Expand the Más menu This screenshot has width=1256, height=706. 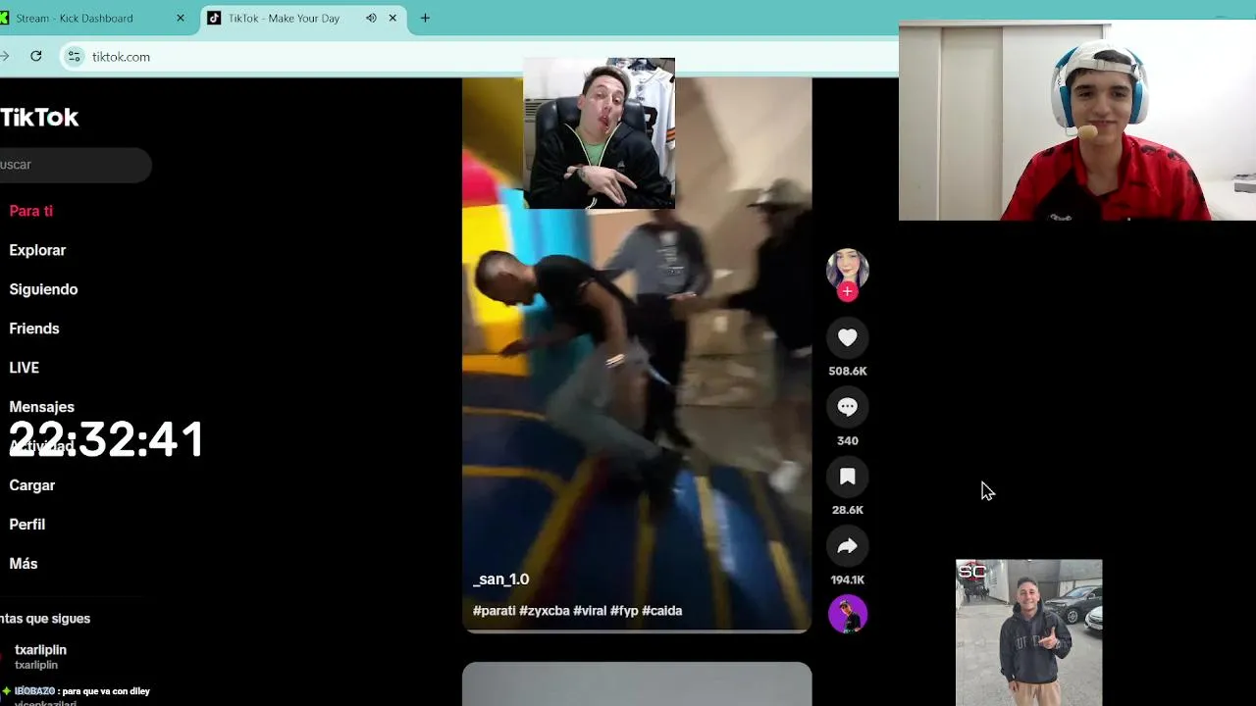24,564
